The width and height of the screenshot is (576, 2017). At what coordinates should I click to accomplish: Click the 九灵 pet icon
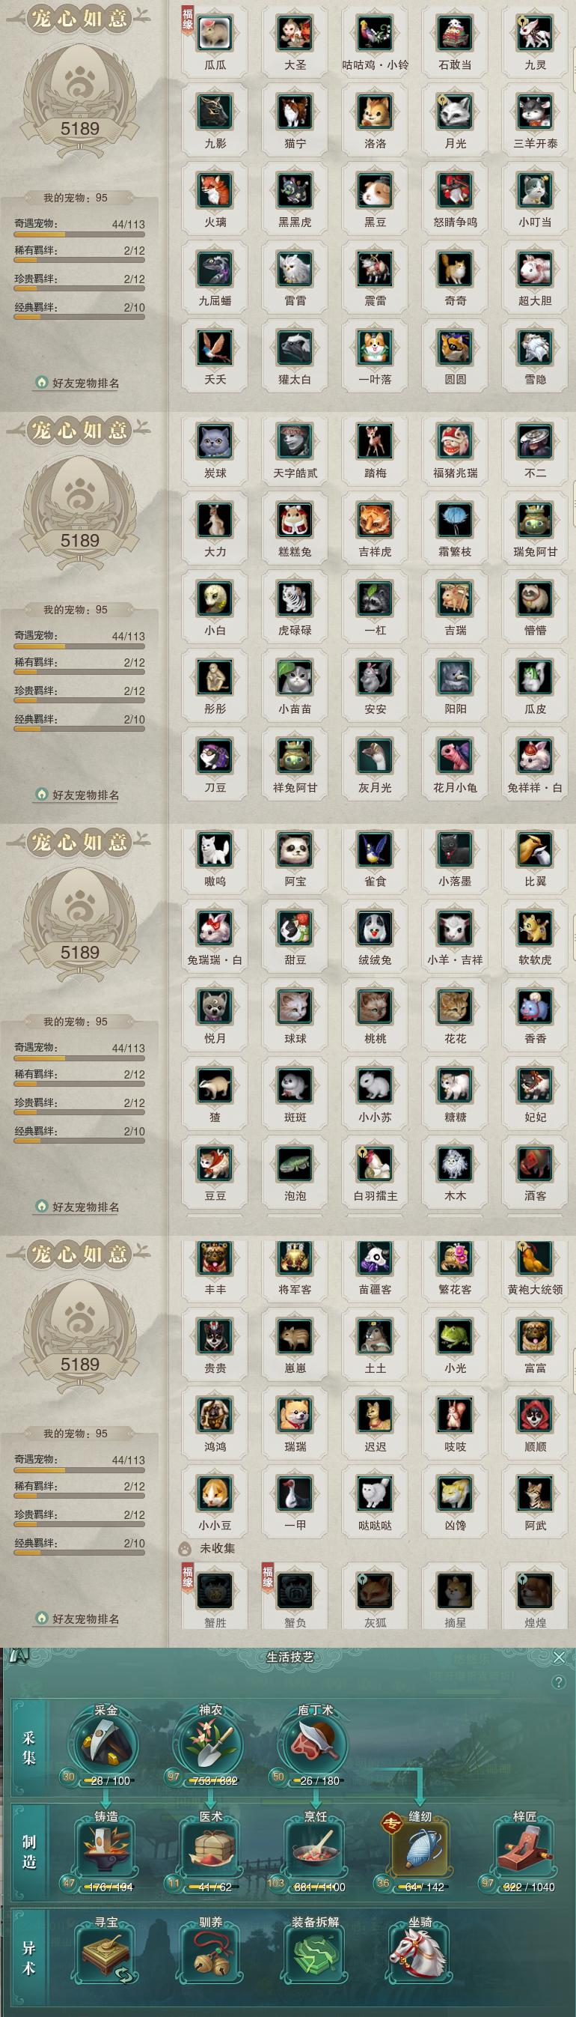[x=536, y=34]
